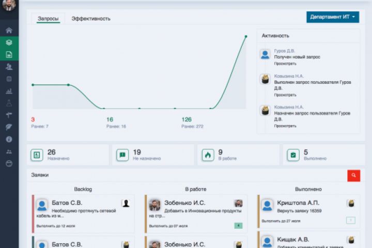Click the Выполнено 5 clipboard icon
This screenshot has height=248, width=372.
(x=293, y=155)
